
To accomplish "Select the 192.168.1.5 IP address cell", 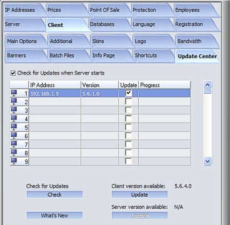I will pyautogui.click(x=55, y=93).
